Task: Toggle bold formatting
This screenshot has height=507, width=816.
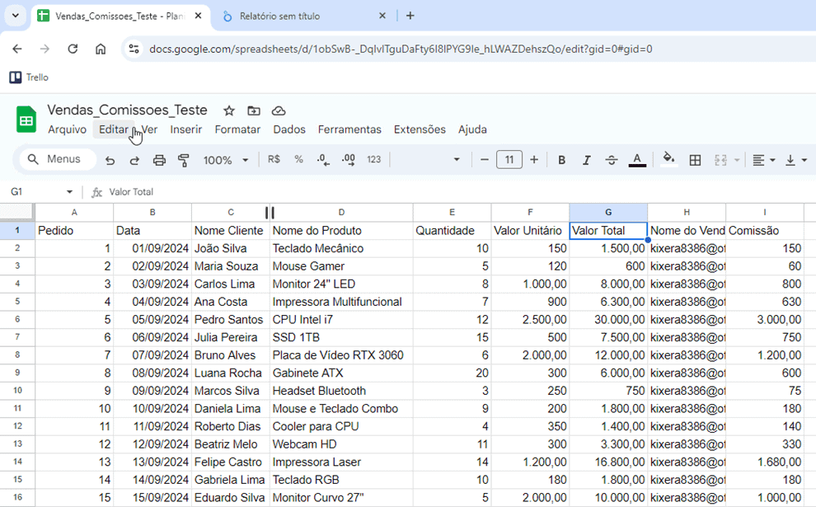Action: [561, 160]
